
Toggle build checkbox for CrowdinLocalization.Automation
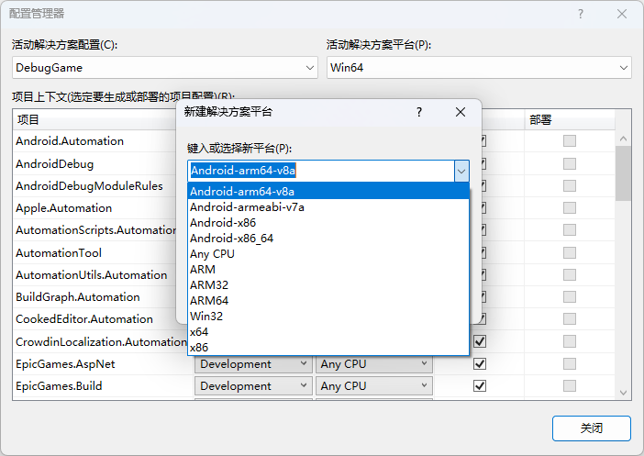(479, 341)
